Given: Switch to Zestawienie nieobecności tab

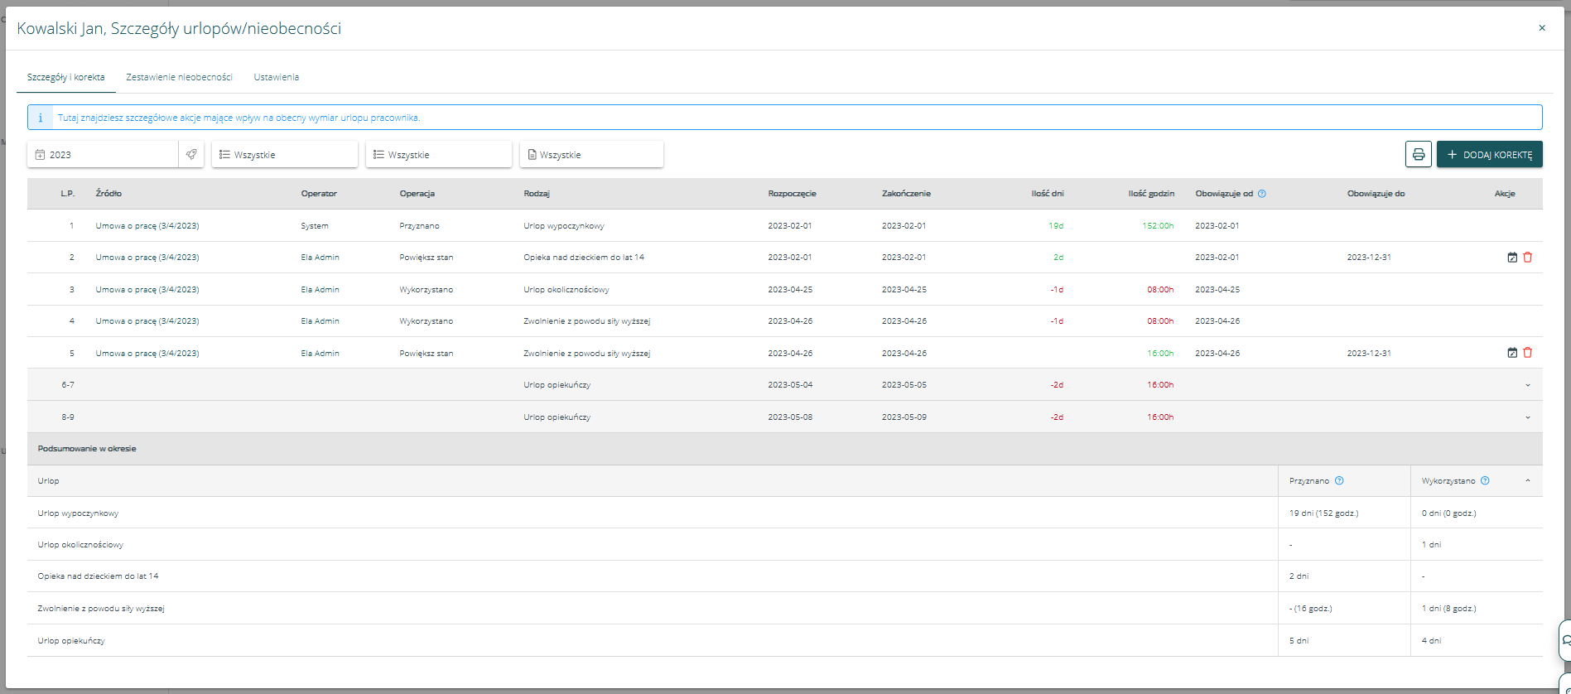Looking at the screenshot, I should 179,77.
